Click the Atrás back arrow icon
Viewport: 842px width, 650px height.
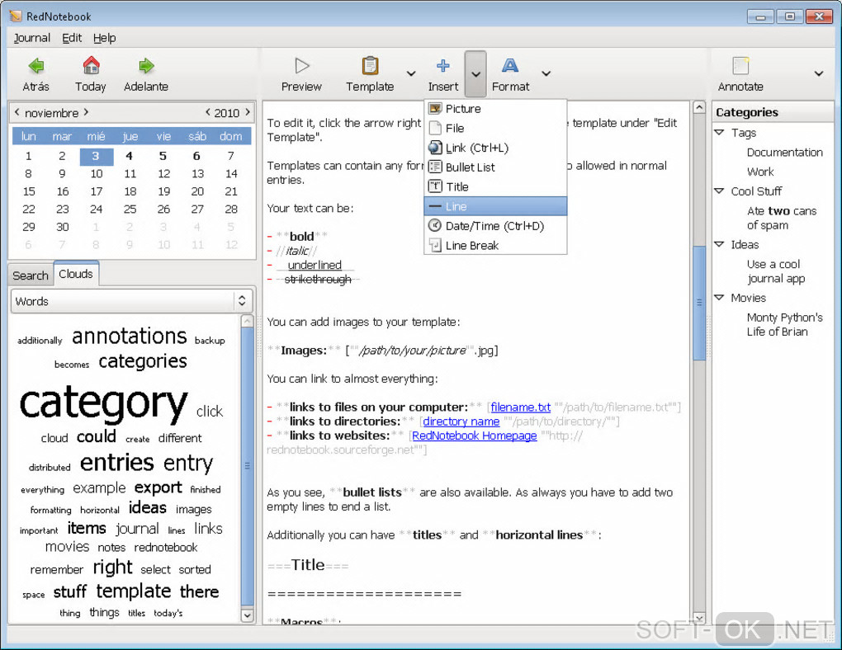point(35,66)
